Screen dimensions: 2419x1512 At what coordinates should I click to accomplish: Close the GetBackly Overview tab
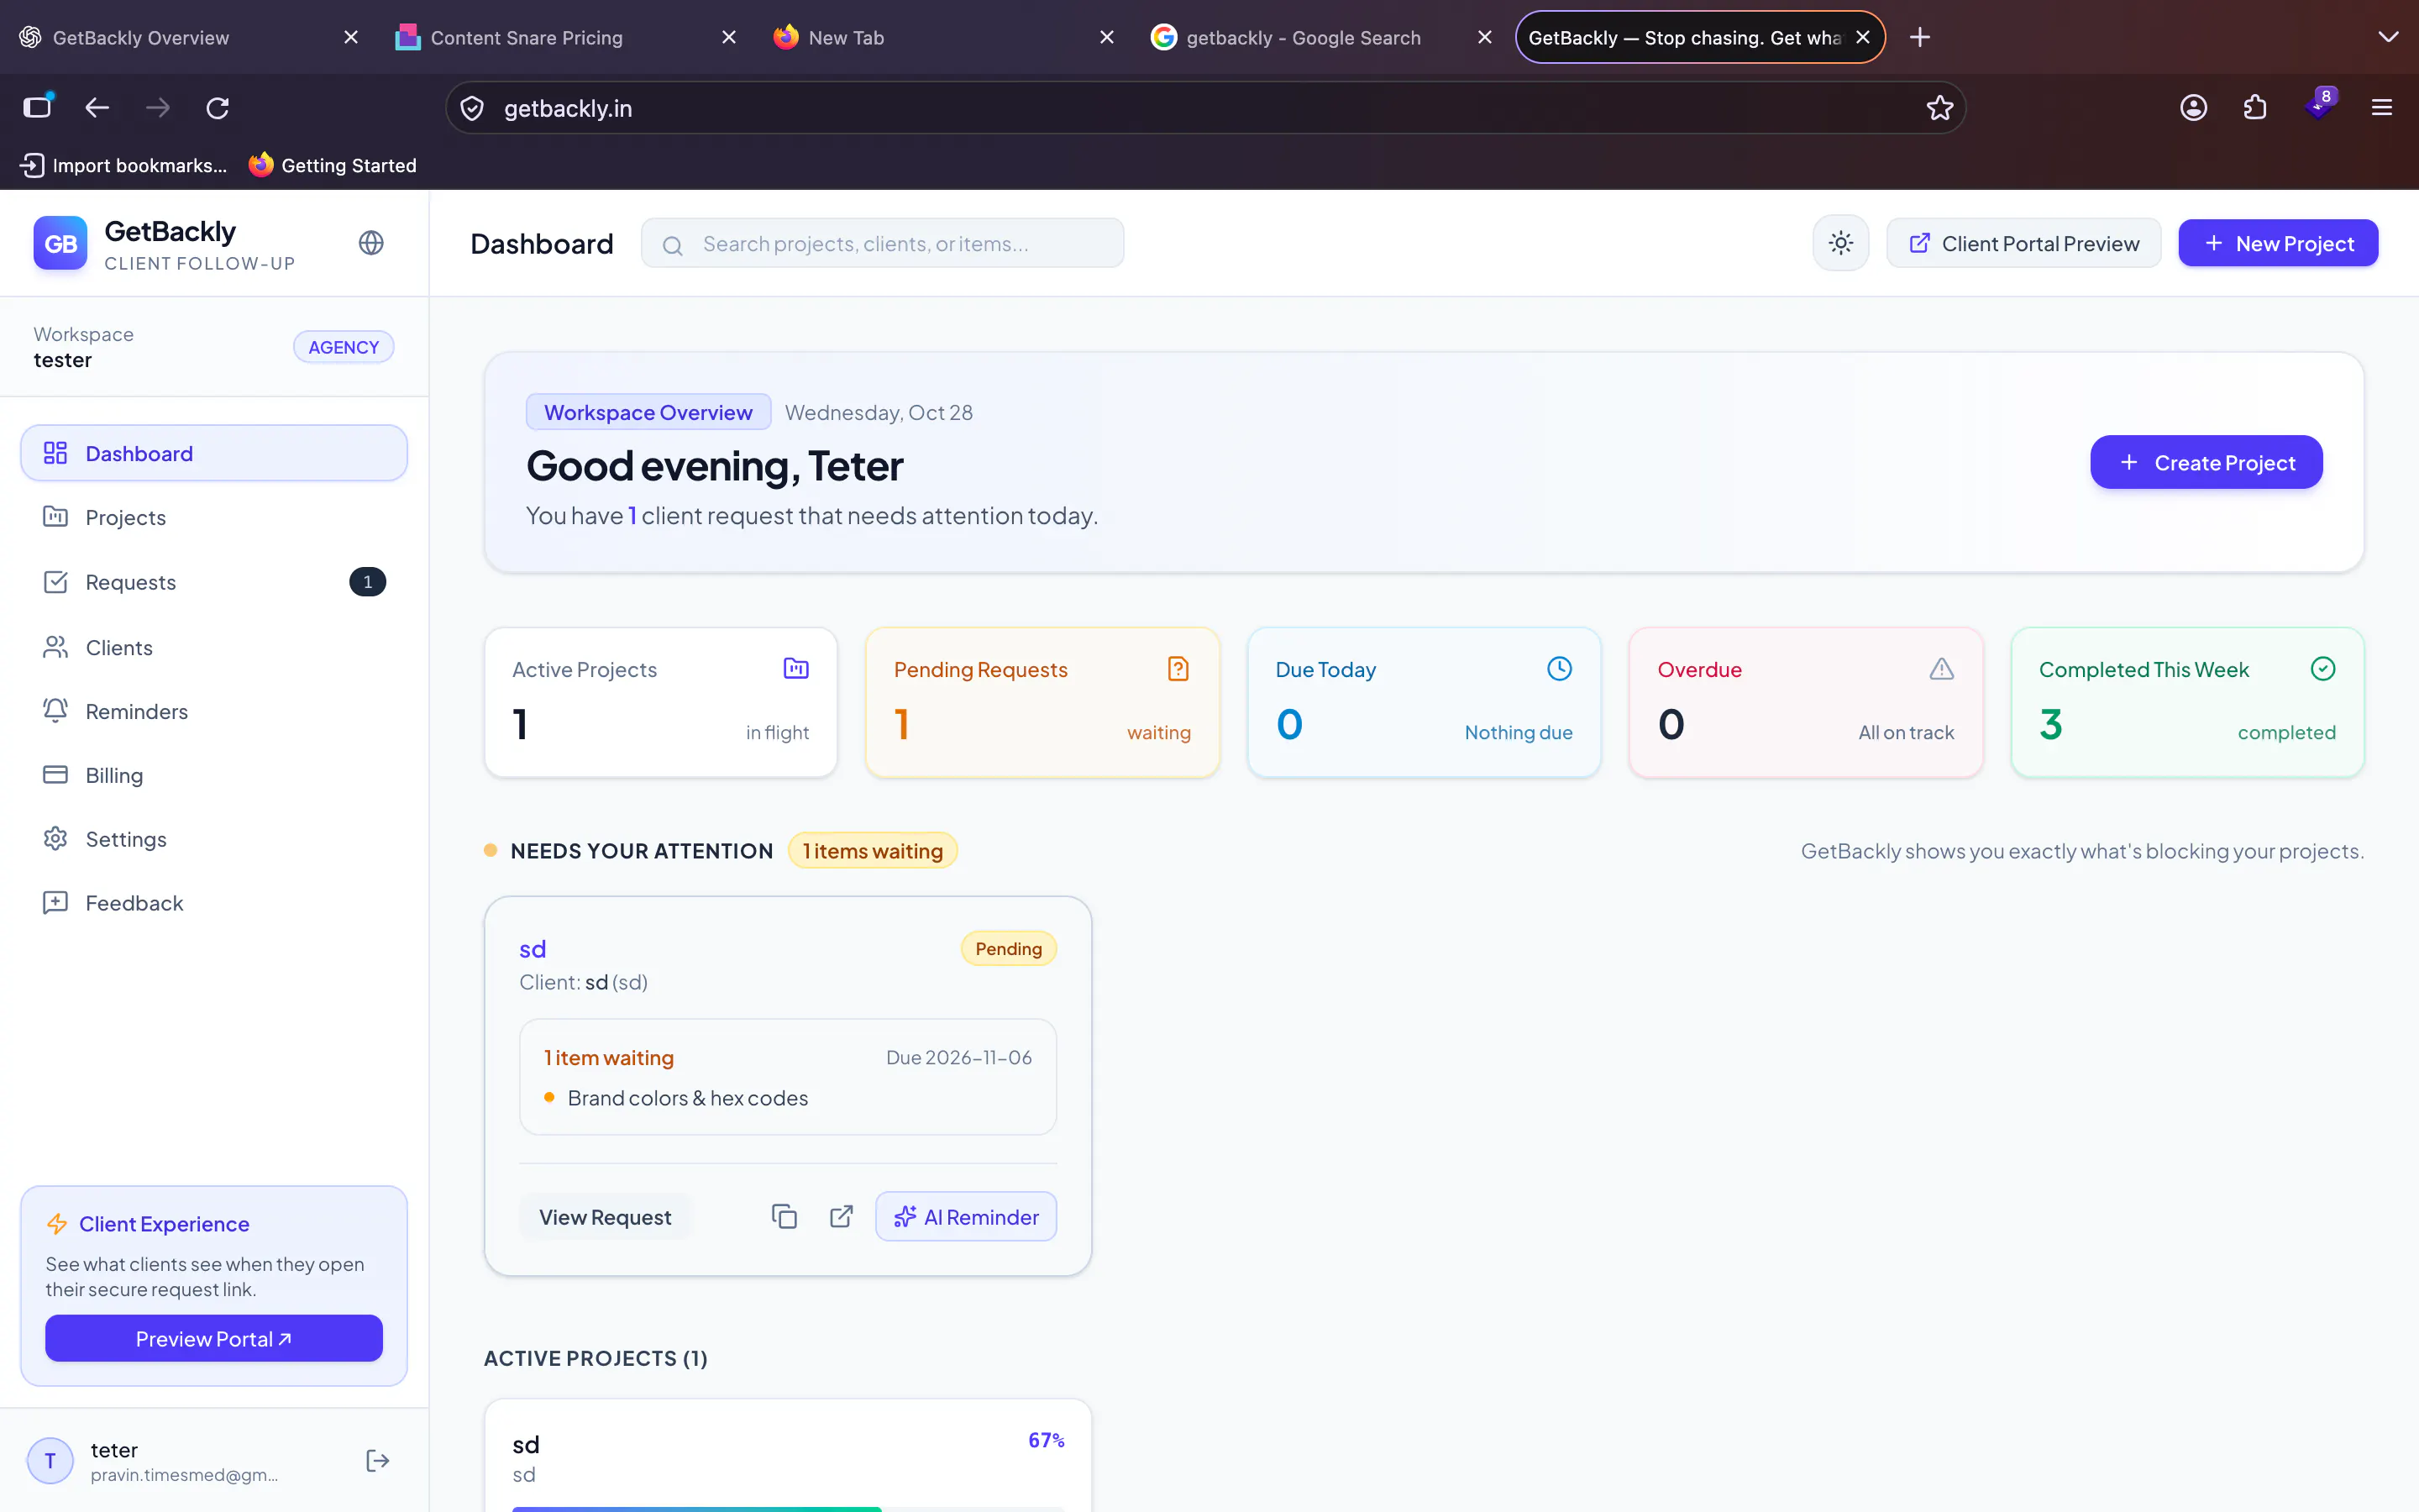click(x=351, y=38)
